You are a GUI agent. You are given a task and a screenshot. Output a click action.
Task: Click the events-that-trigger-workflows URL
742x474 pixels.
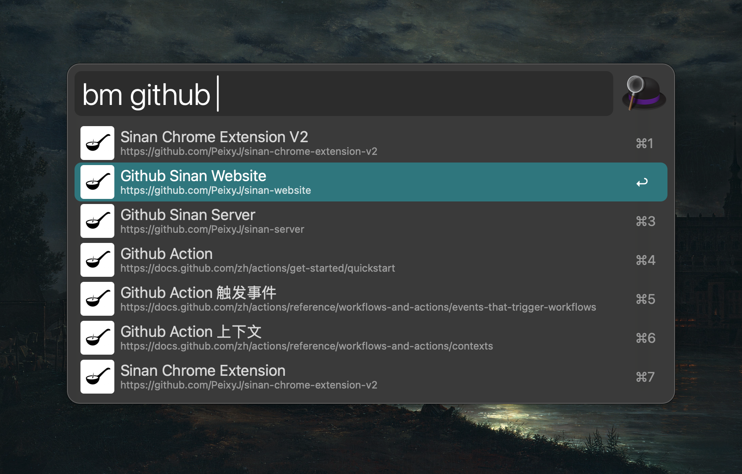click(358, 307)
